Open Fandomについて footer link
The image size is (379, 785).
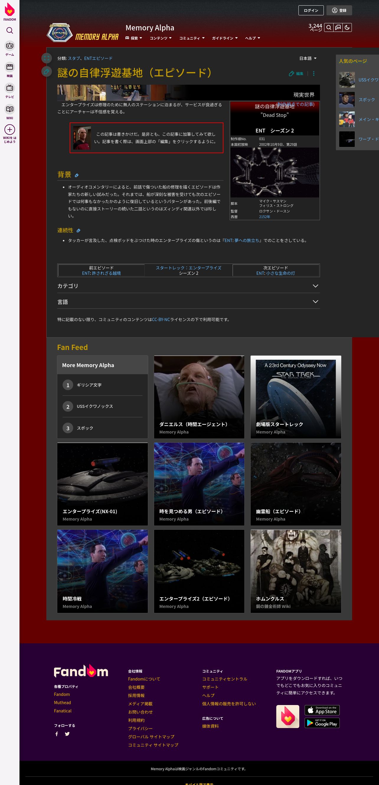point(144,679)
